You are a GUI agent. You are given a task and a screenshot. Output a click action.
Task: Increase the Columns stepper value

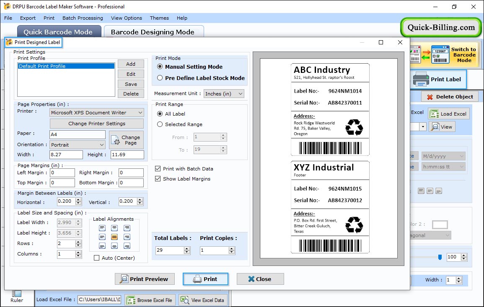point(78,253)
